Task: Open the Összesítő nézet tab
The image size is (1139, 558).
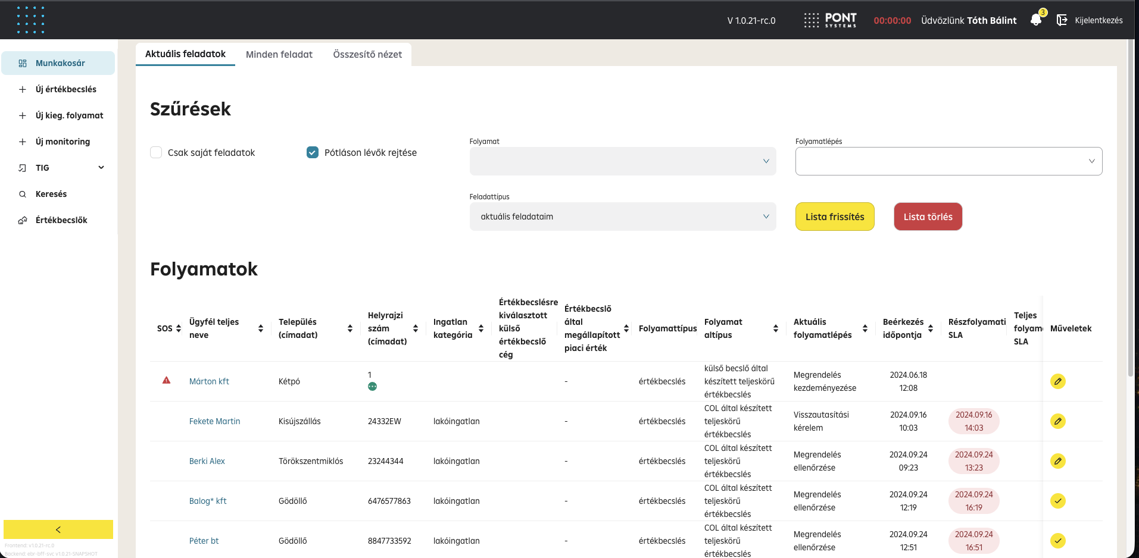Action: click(x=367, y=54)
